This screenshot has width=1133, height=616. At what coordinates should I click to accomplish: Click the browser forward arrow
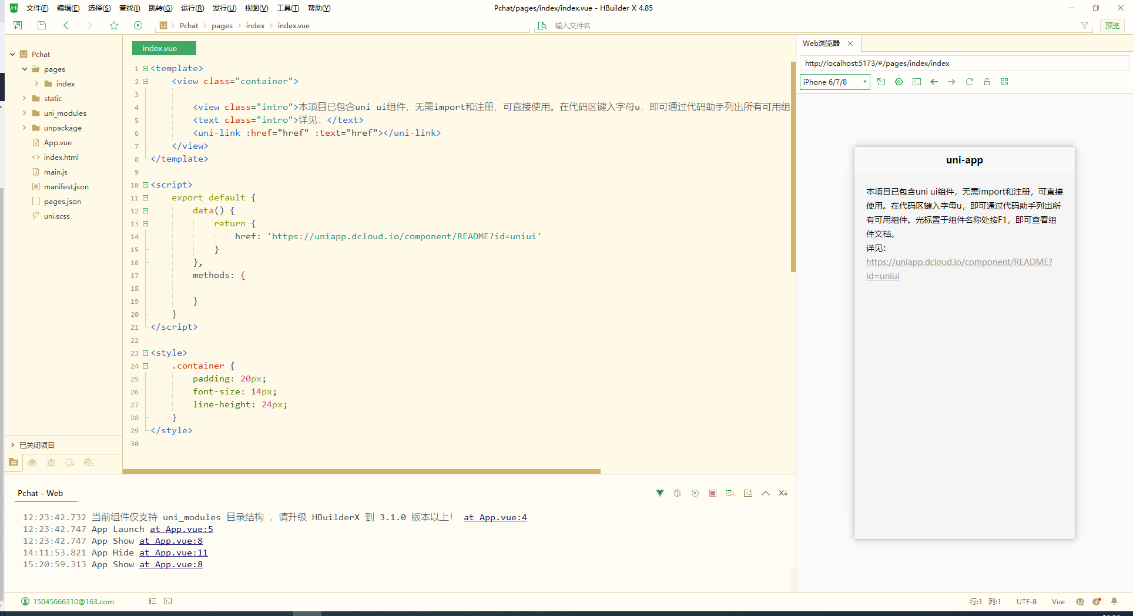coord(952,82)
